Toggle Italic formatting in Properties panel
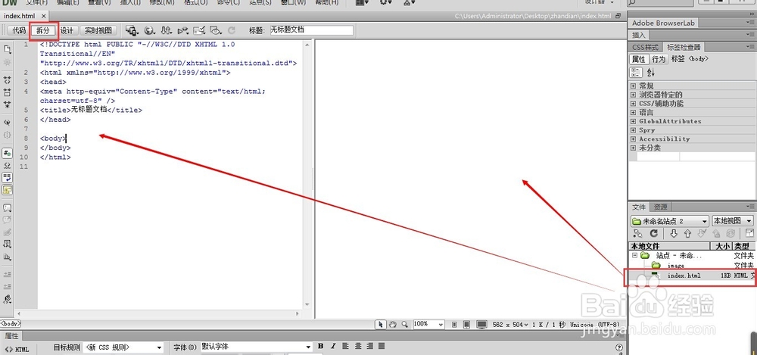 [x=333, y=347]
